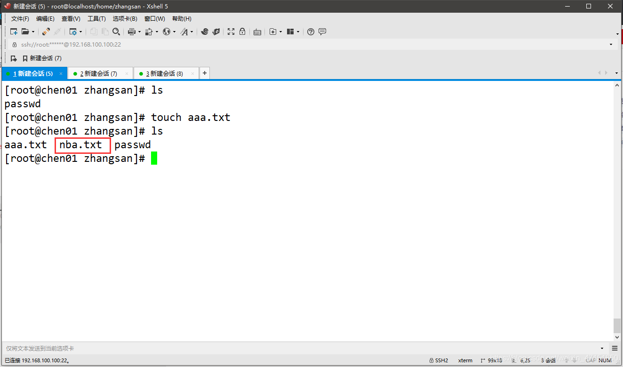Launch Xftp with the swirl icon
The image size is (623, 367).
[205, 32]
